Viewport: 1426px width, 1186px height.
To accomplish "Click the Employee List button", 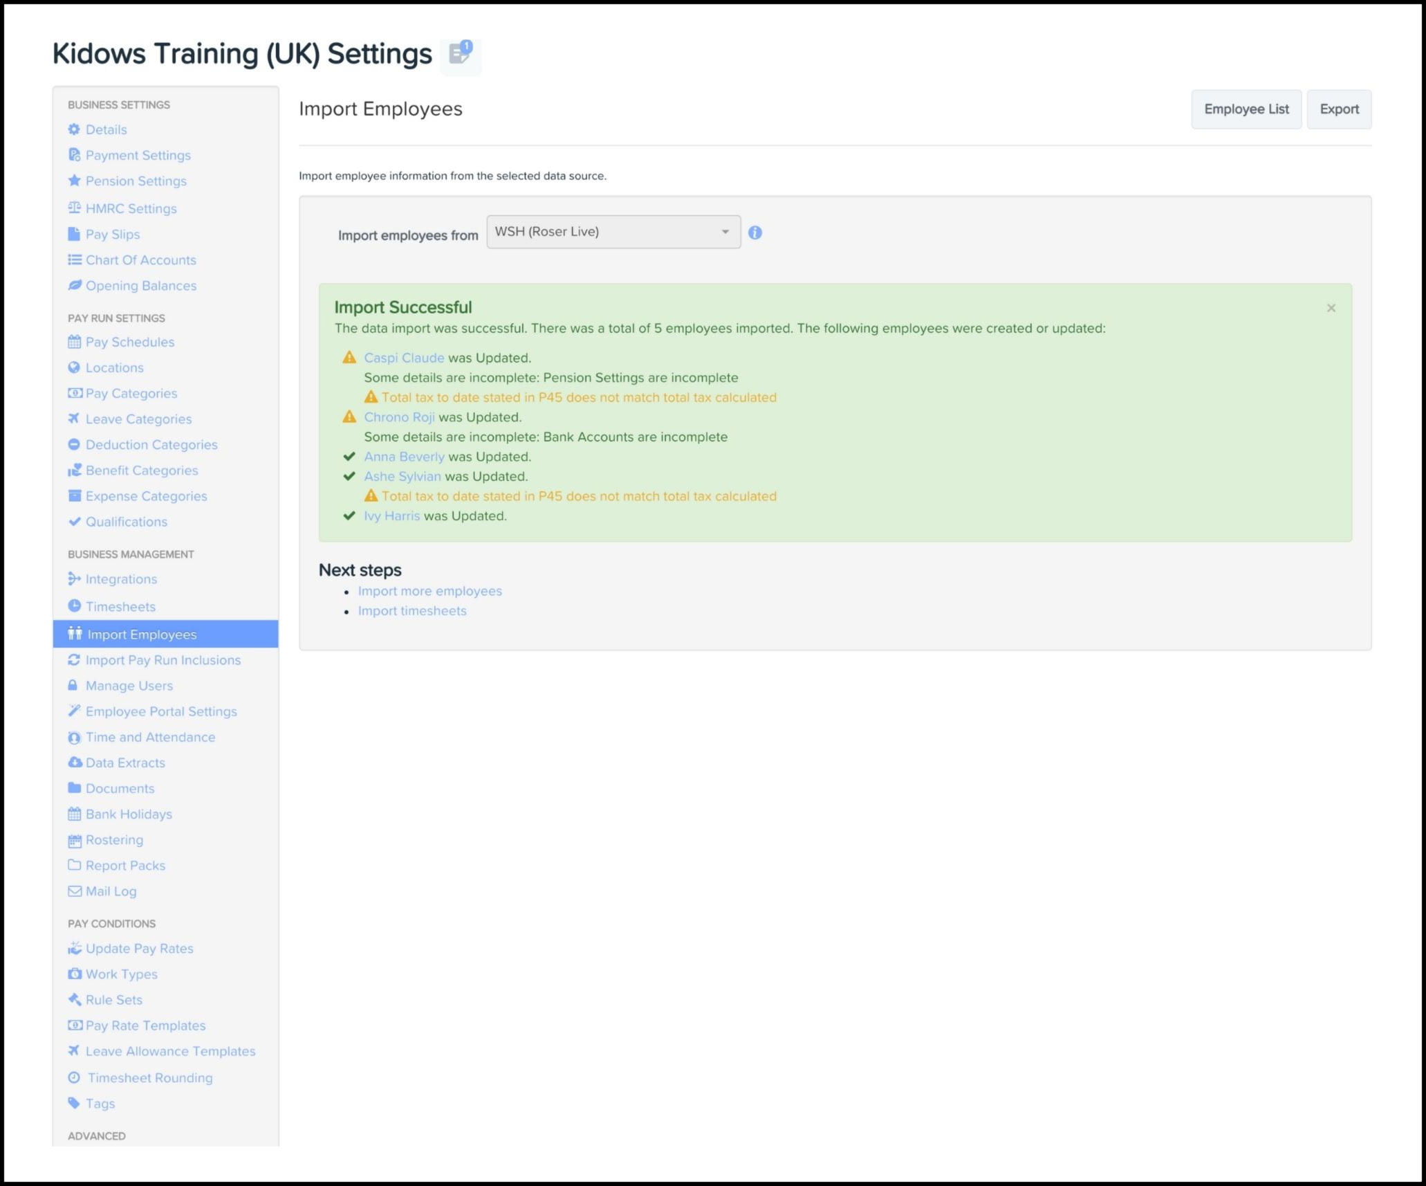I will (1246, 109).
